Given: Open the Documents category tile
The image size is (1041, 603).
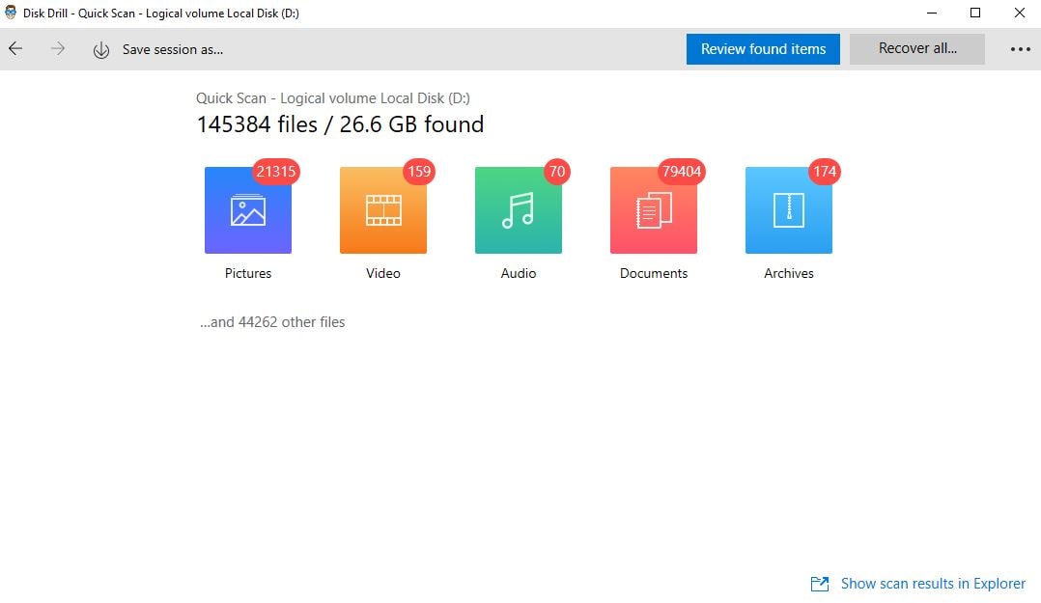Looking at the screenshot, I should coord(653,210).
